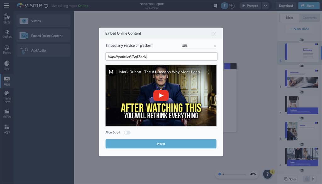Enable the Allow Scroll toggle

[x=127, y=133]
